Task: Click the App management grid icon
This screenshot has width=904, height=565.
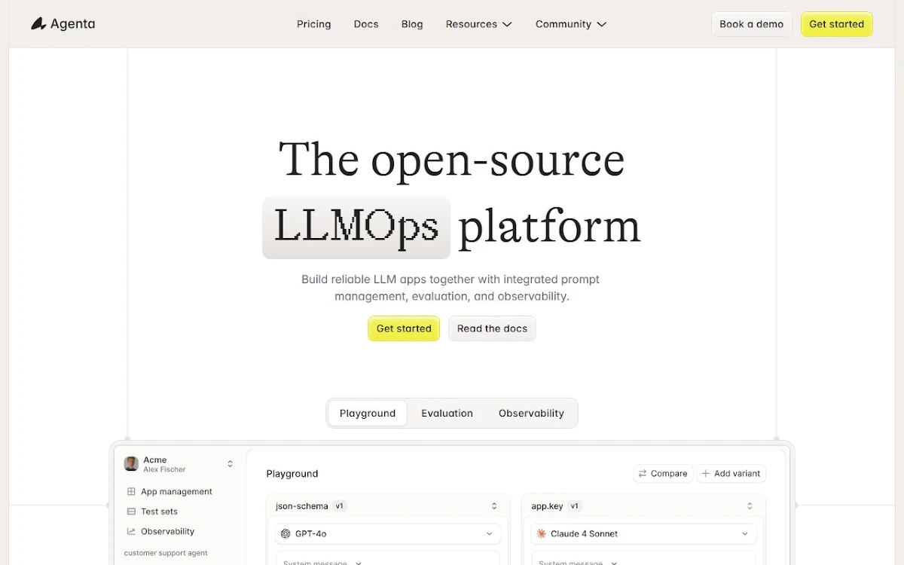Action: point(131,492)
